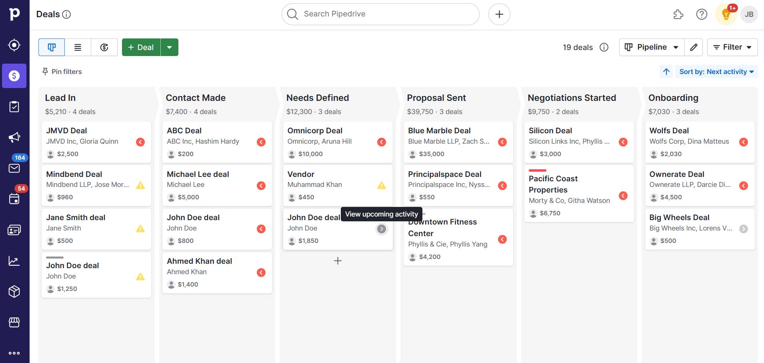Click the green + Deal button
This screenshot has height=363, width=764.
[x=141, y=47]
